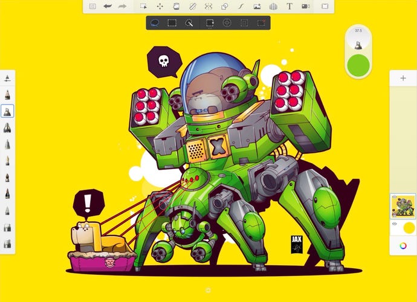
Task: Open the green color puck
Action: [x=358, y=65]
